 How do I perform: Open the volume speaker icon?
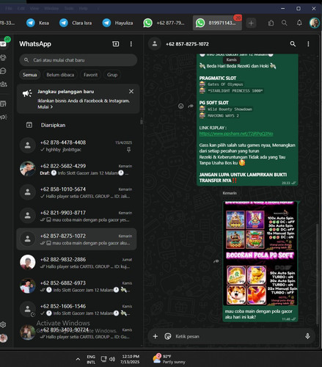point(112,359)
